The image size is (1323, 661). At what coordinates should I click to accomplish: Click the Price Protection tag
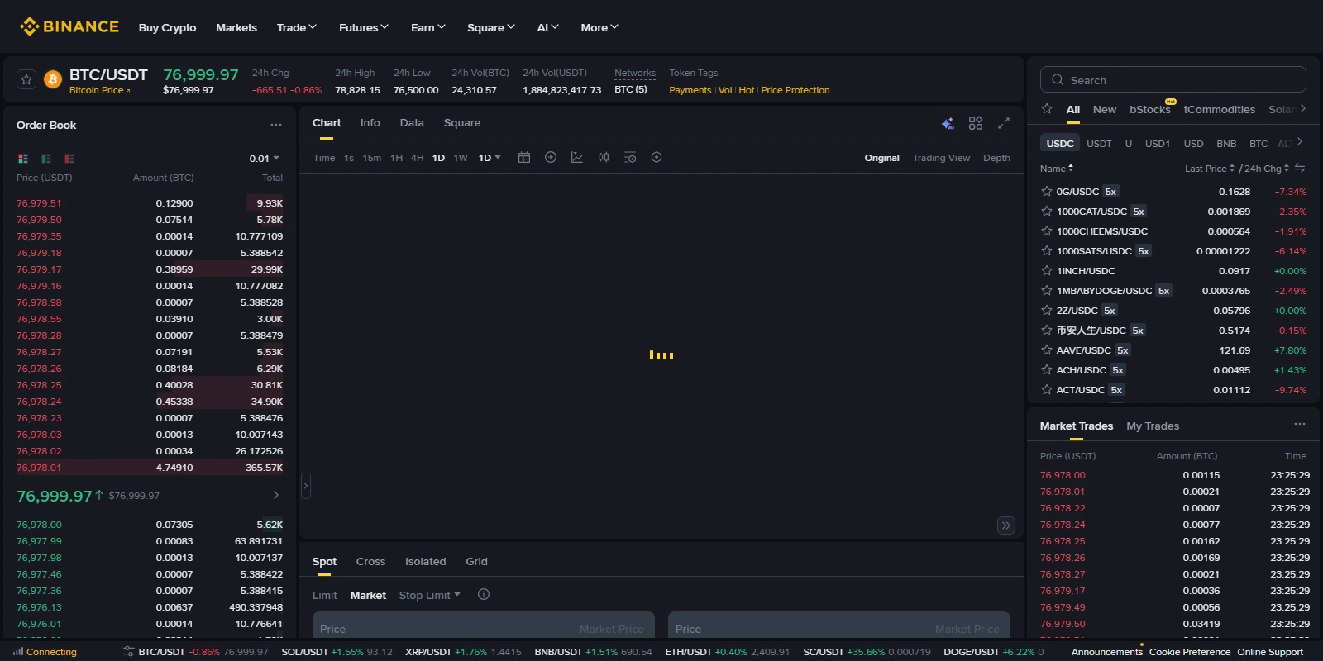click(x=795, y=90)
